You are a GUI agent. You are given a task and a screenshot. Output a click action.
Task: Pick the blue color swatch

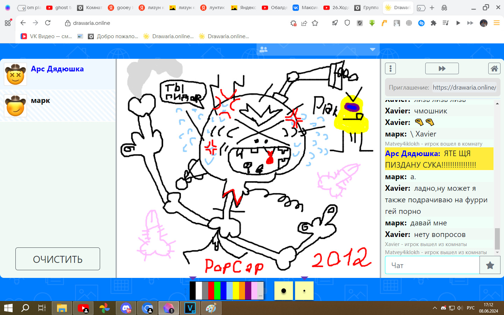coord(223,290)
